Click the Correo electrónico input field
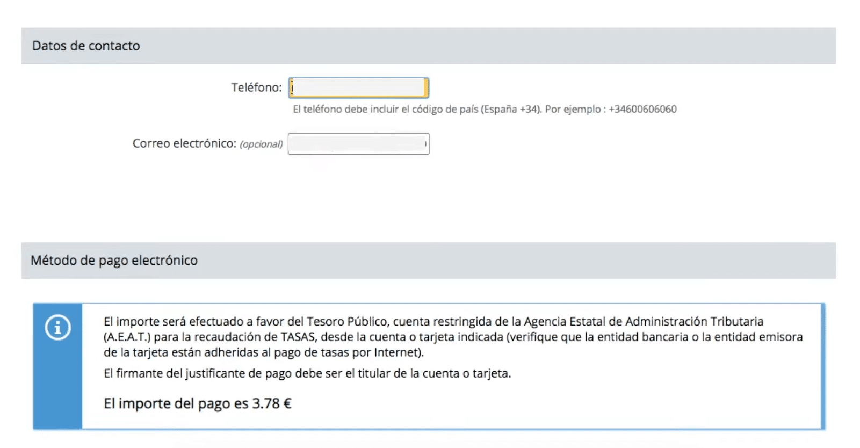The height and width of the screenshot is (448, 860). point(358,144)
